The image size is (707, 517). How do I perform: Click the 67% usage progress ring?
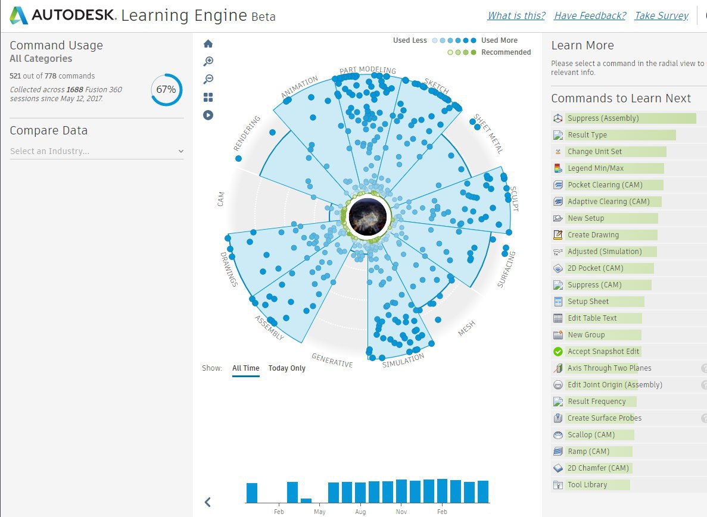[x=166, y=90]
